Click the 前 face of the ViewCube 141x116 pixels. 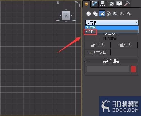point(66,15)
